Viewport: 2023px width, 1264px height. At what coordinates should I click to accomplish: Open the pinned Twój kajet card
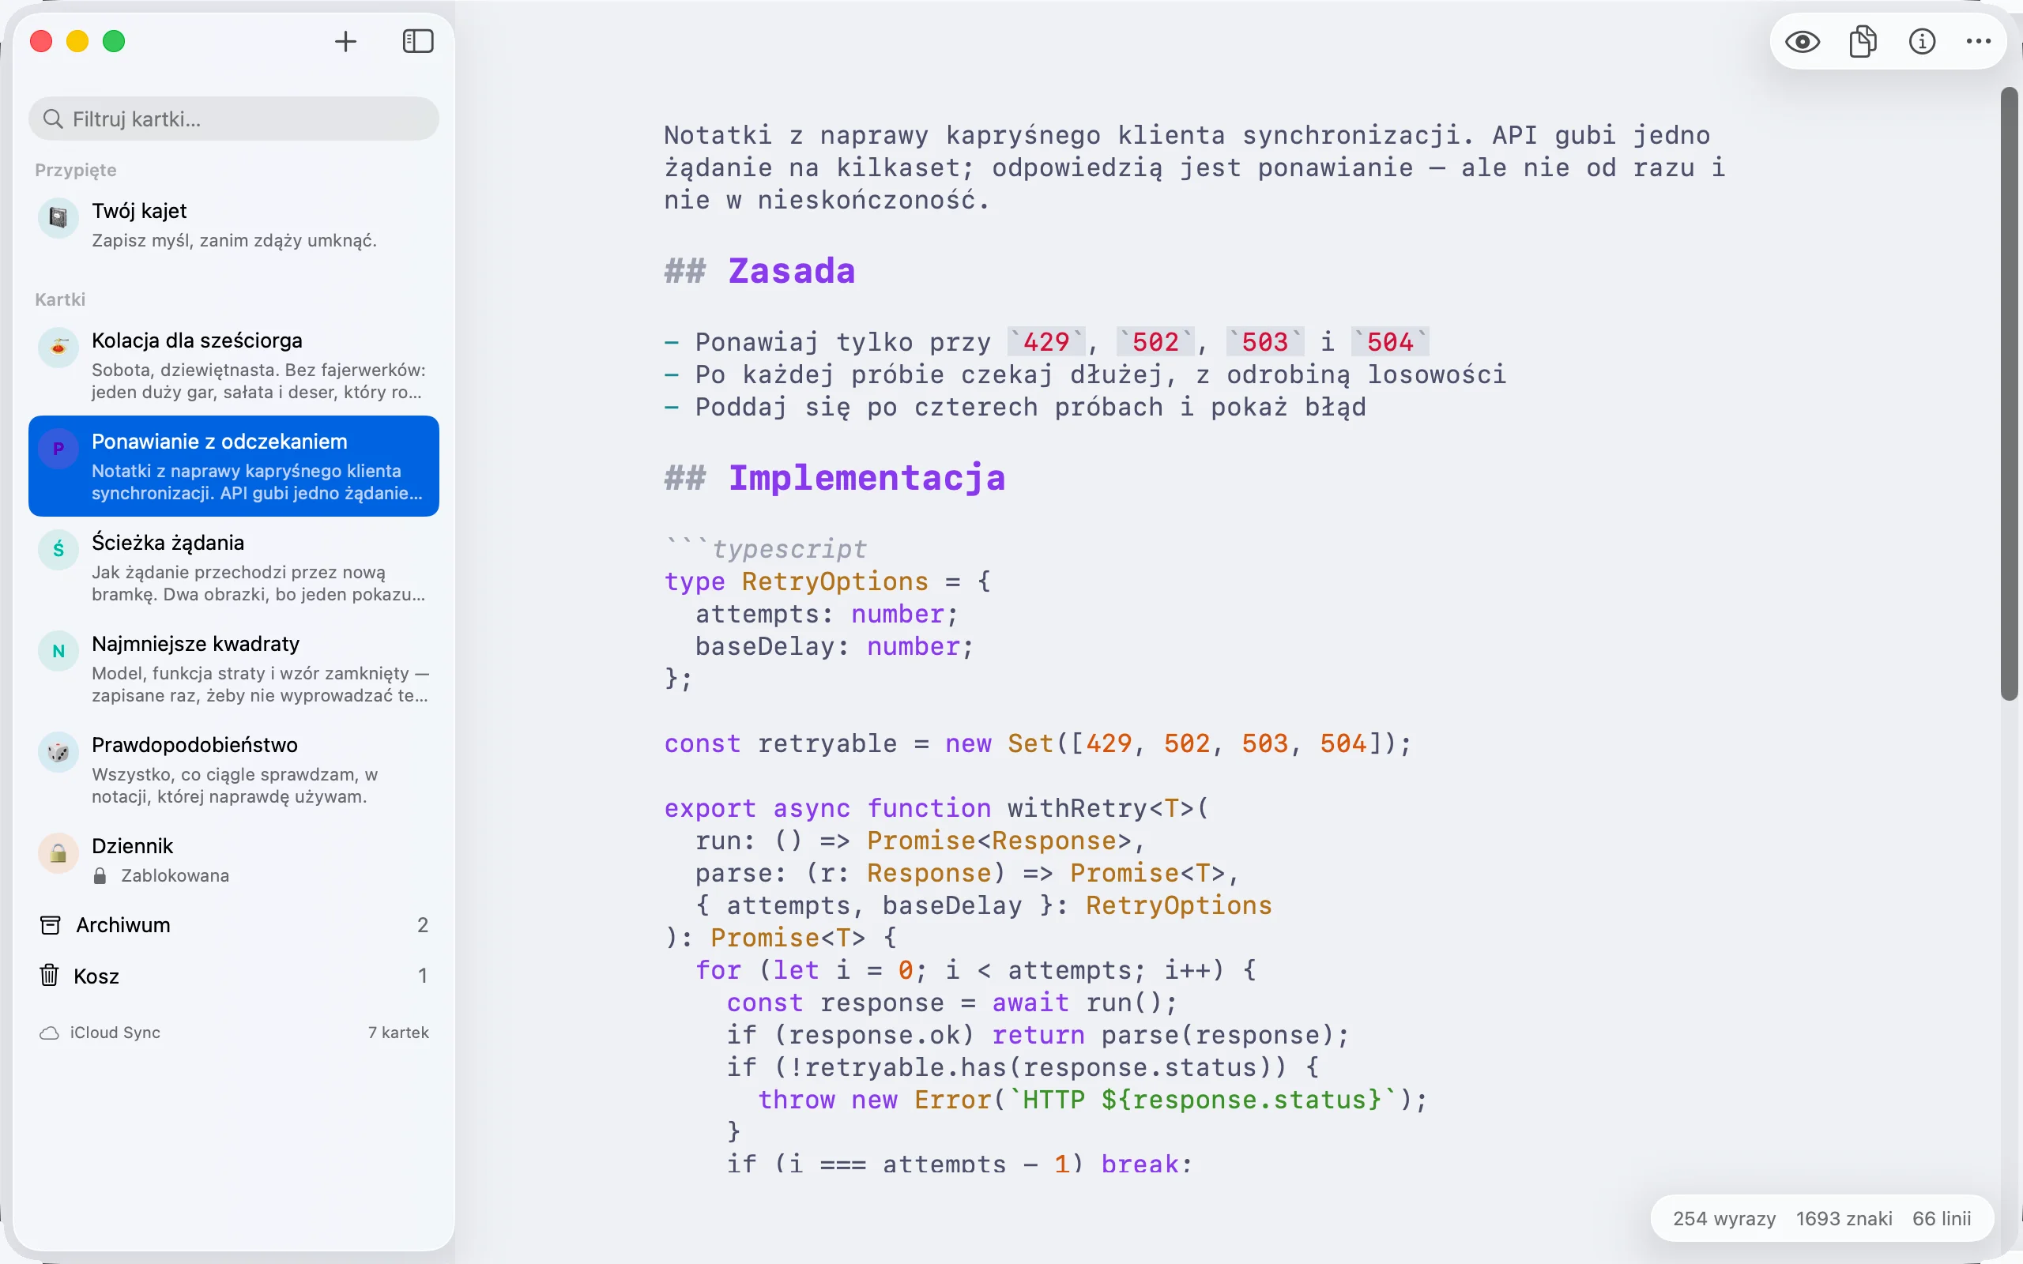tap(234, 225)
